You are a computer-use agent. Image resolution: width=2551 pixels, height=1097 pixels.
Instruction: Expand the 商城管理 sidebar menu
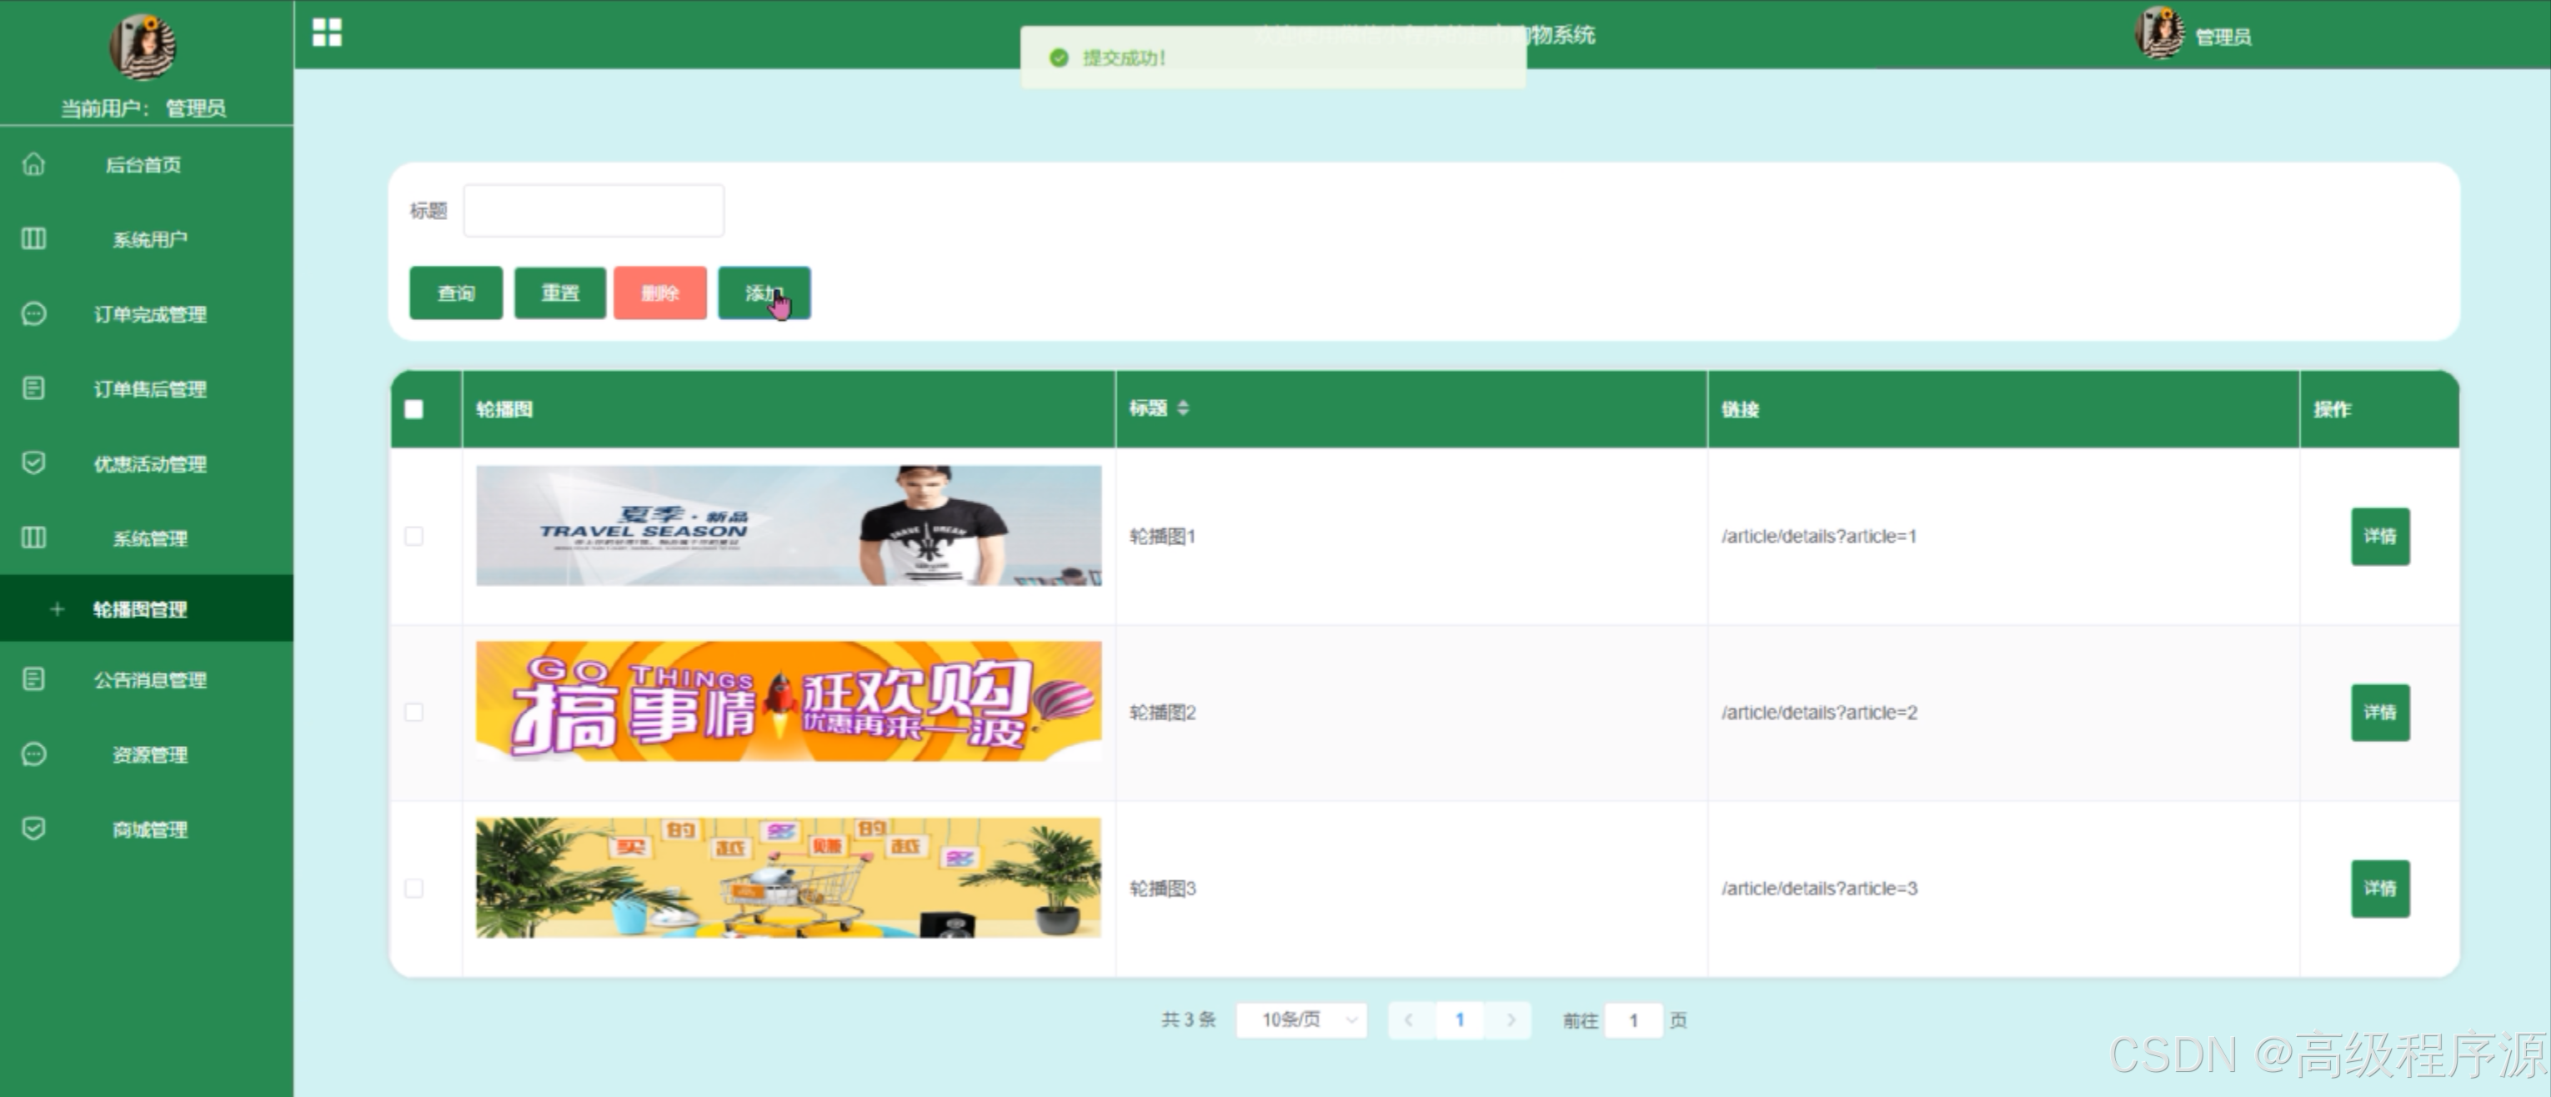click(x=148, y=829)
